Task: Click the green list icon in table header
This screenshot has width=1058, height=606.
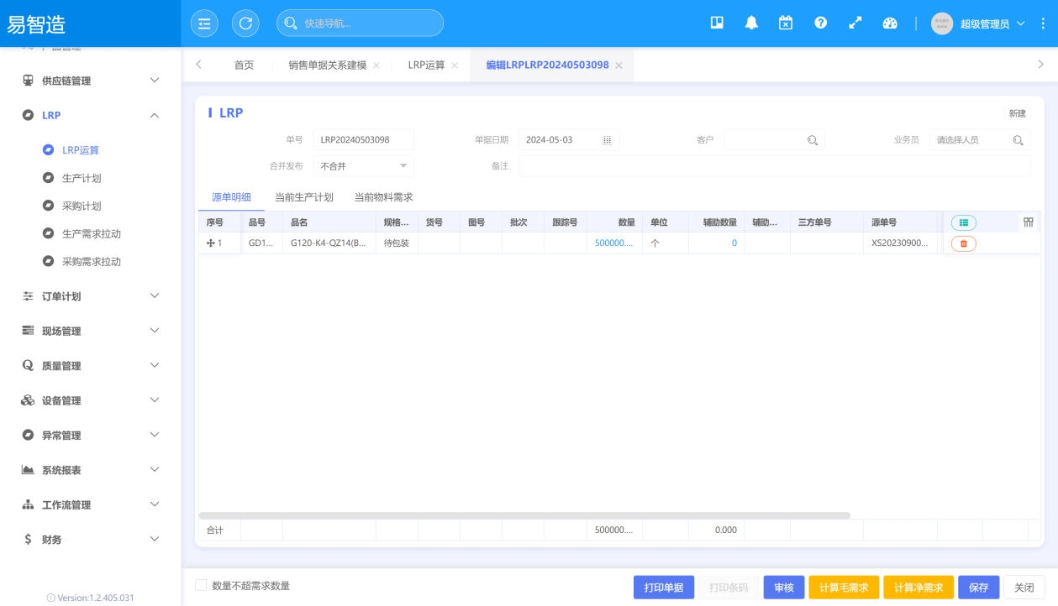Action: coord(963,222)
